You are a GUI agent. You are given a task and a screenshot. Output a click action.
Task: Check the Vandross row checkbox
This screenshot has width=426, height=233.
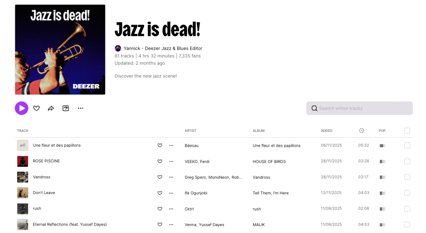coord(407,177)
